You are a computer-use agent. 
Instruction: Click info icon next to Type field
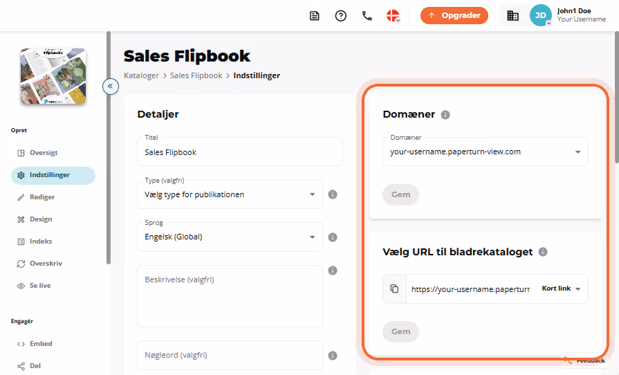[333, 194]
